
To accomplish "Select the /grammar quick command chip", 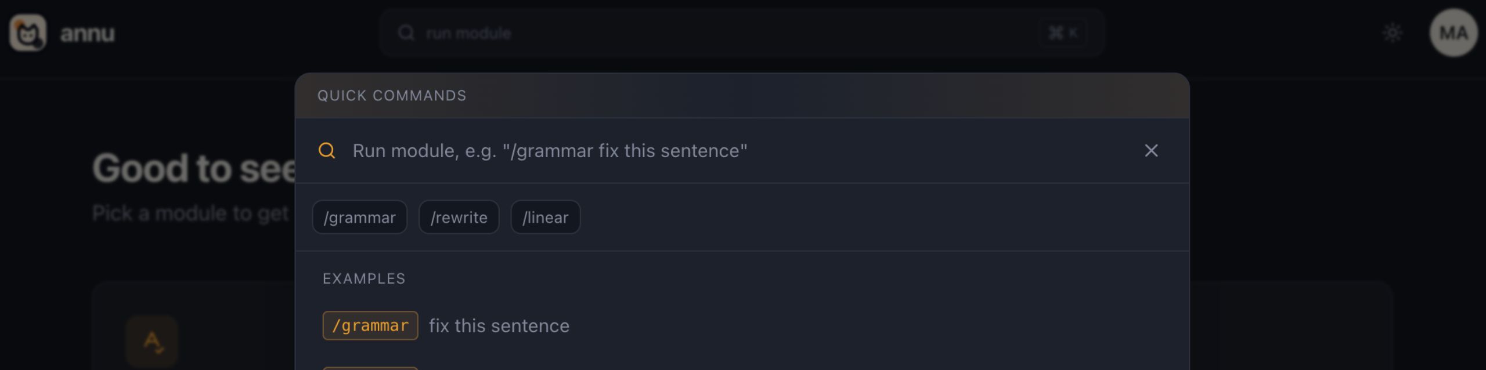I will click(x=359, y=217).
